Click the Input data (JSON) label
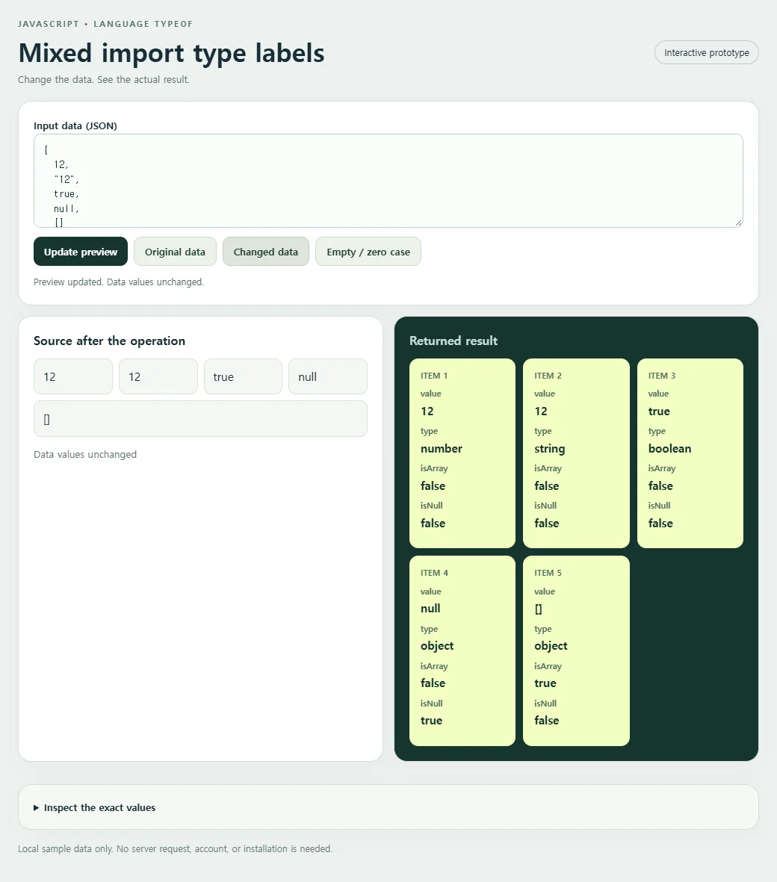Image resolution: width=777 pixels, height=882 pixels. 75,125
